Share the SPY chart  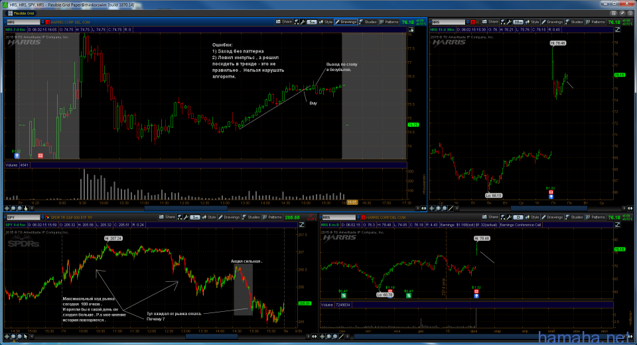click(167, 218)
